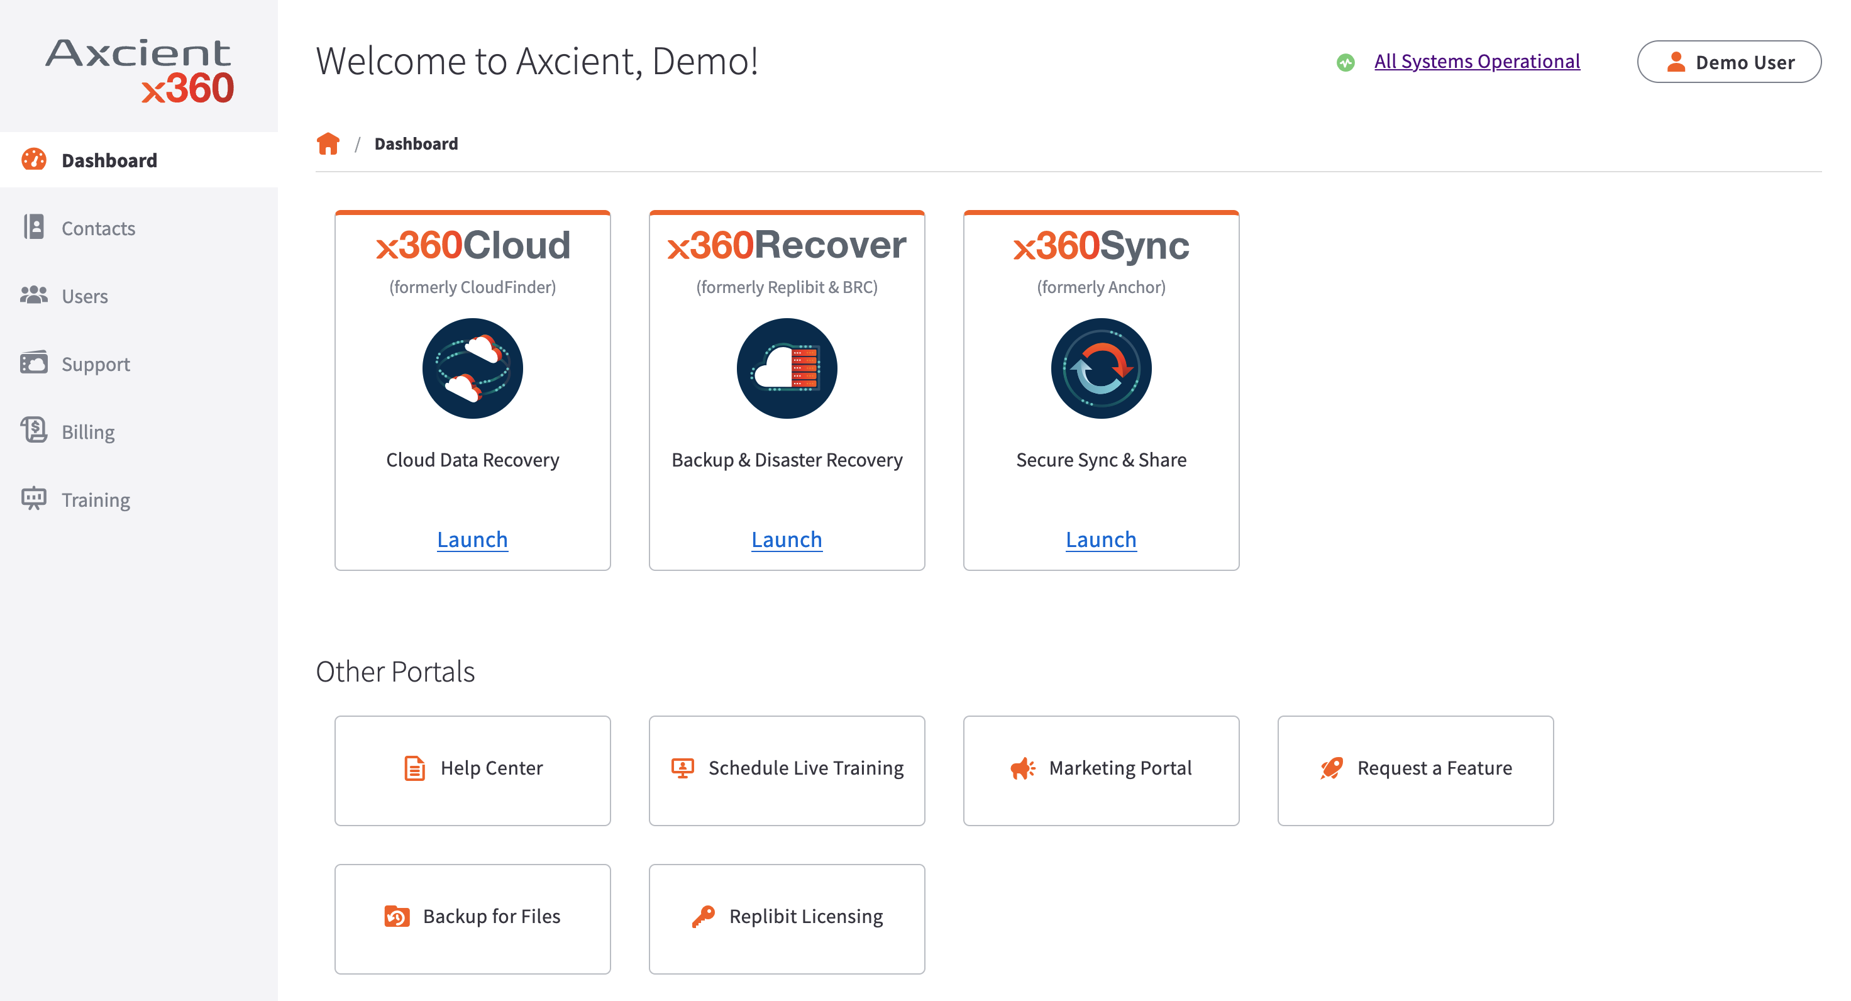
Task: Launch the x360Recover portal
Action: (x=786, y=539)
